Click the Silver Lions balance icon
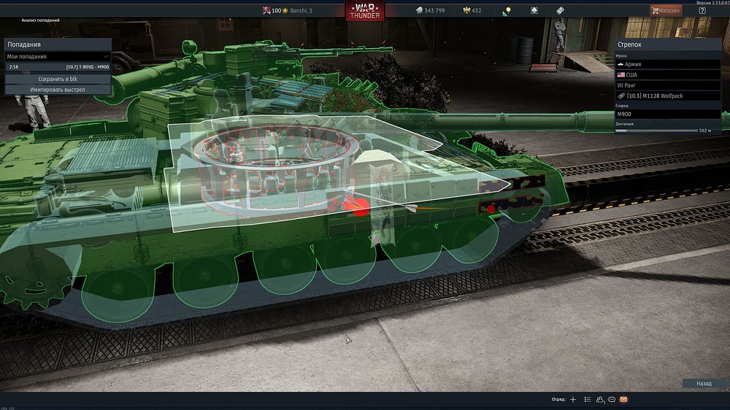This screenshot has width=730, height=410. click(x=419, y=11)
